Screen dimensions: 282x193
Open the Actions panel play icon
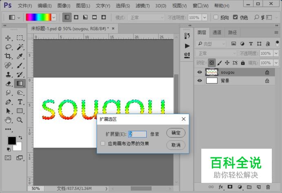pos(187,46)
